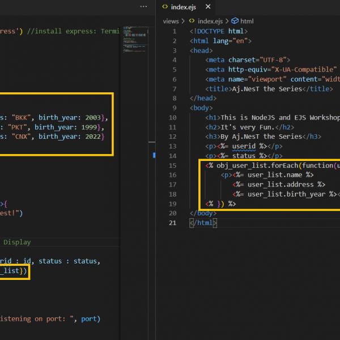Click the closing </html> tag
This screenshot has height=340, width=340.
[x=203, y=223]
